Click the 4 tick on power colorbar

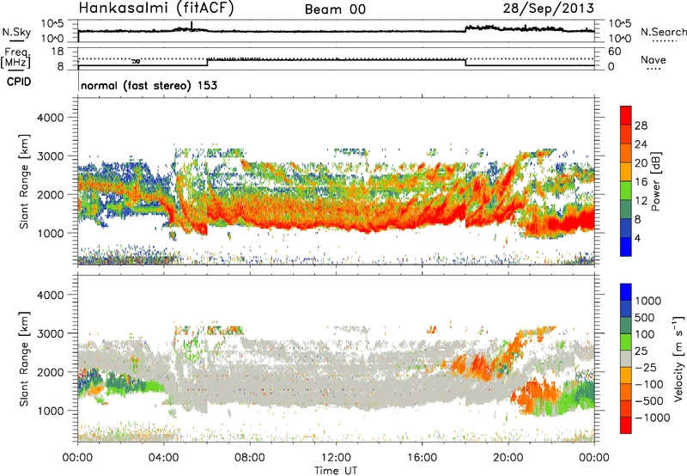(637, 239)
